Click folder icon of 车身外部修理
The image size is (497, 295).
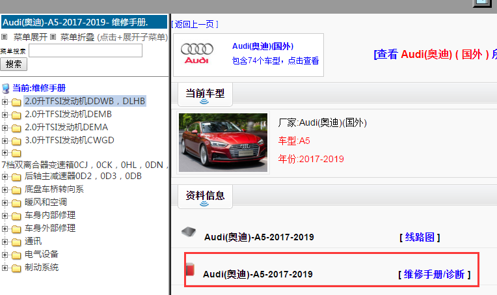tap(16, 229)
